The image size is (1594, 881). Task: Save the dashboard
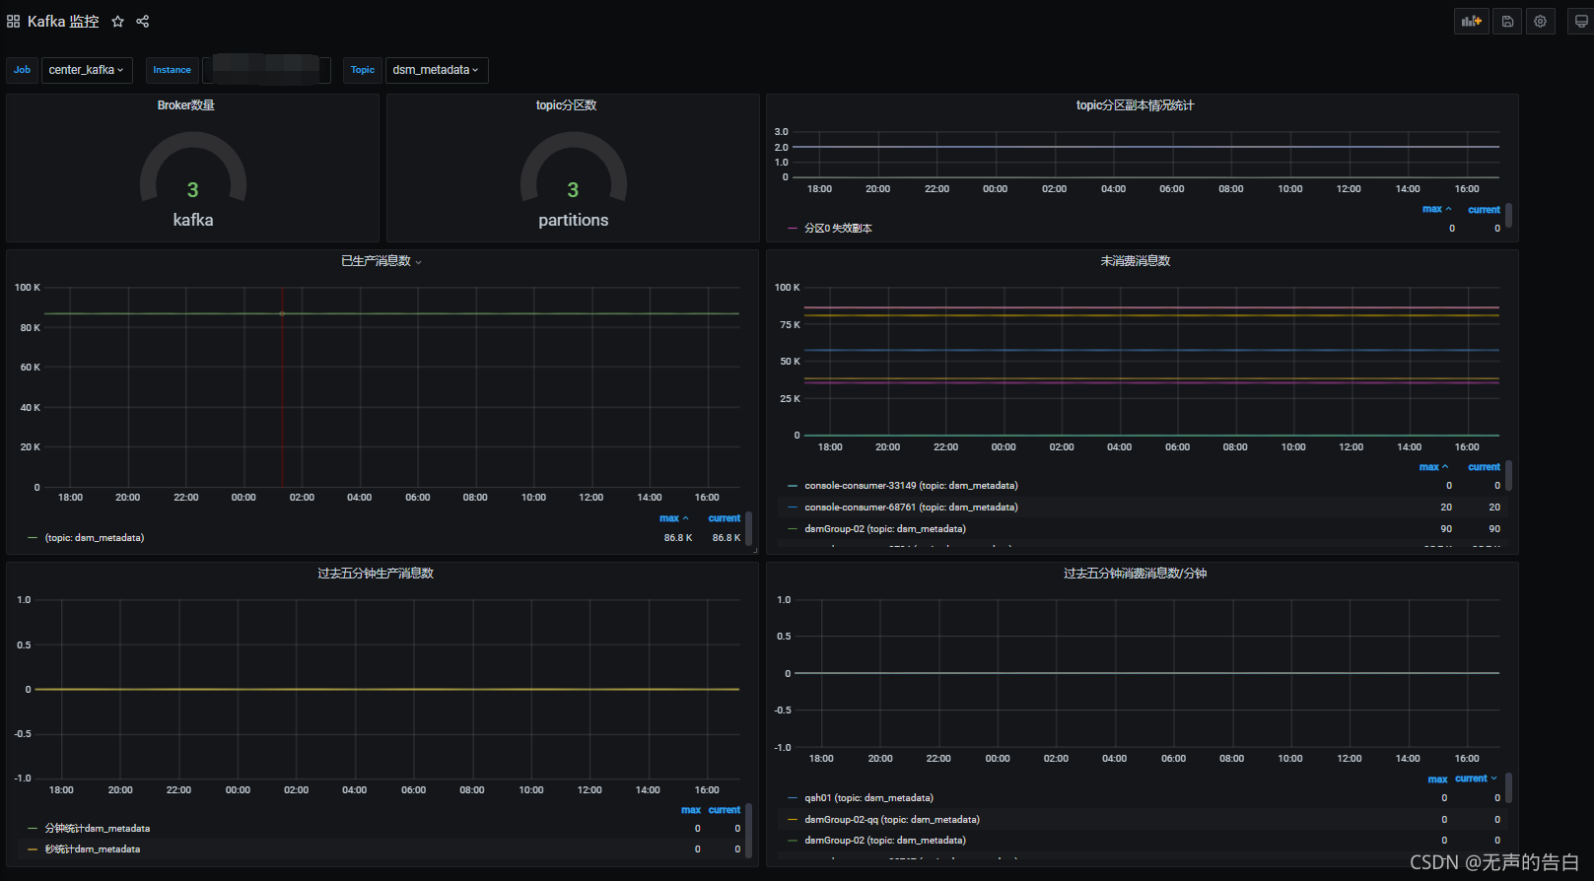[x=1507, y=21]
